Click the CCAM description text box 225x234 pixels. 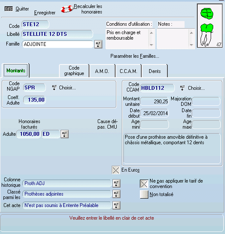coord(172,149)
